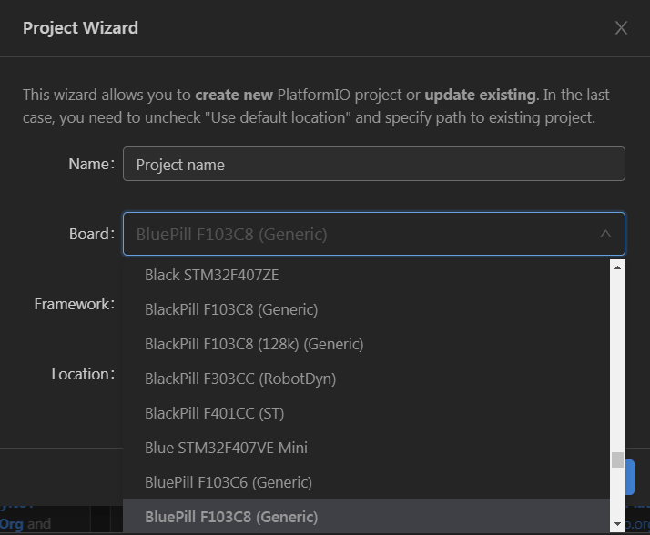Select BlackPill F401CC (ST) board

pos(366,413)
